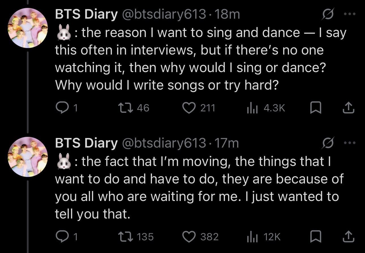Open the @btsdiary613 handle on first tweet
Viewport: 365px width, 253px height.
pos(164,15)
